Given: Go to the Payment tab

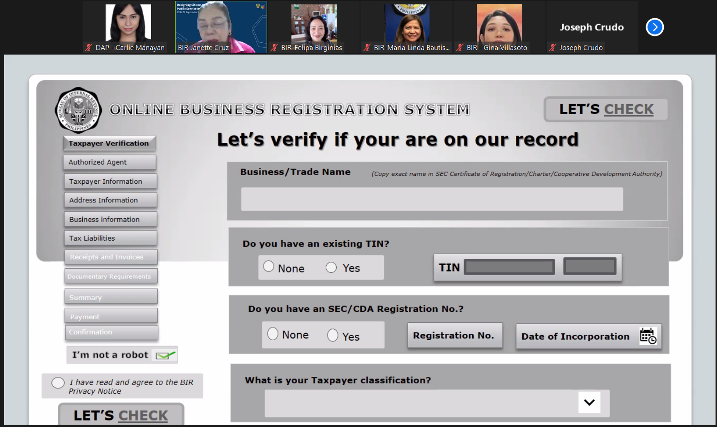Looking at the screenshot, I should pos(111,316).
